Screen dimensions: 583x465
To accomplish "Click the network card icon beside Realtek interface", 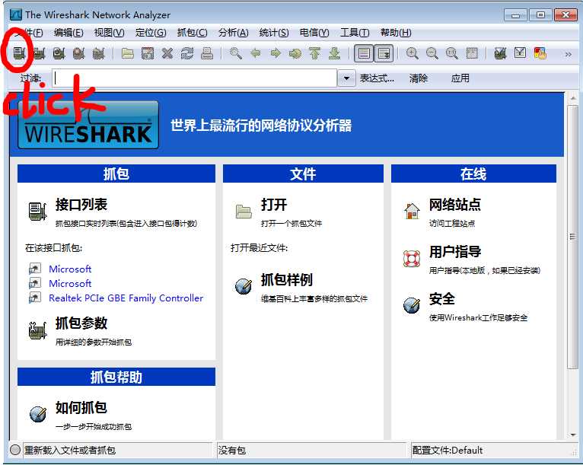I will (x=34, y=298).
